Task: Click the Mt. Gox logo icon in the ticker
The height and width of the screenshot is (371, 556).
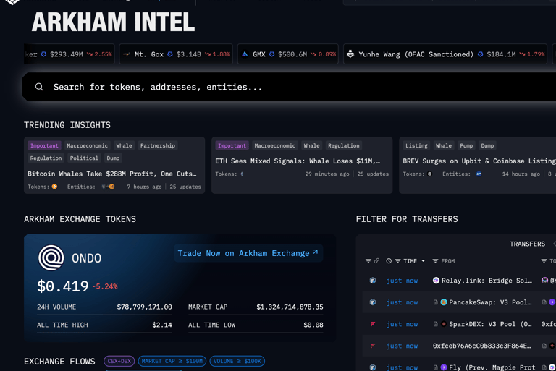Action: pyautogui.click(x=126, y=54)
